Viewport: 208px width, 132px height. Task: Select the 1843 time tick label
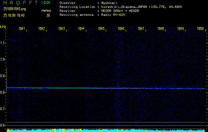tap(62, 29)
